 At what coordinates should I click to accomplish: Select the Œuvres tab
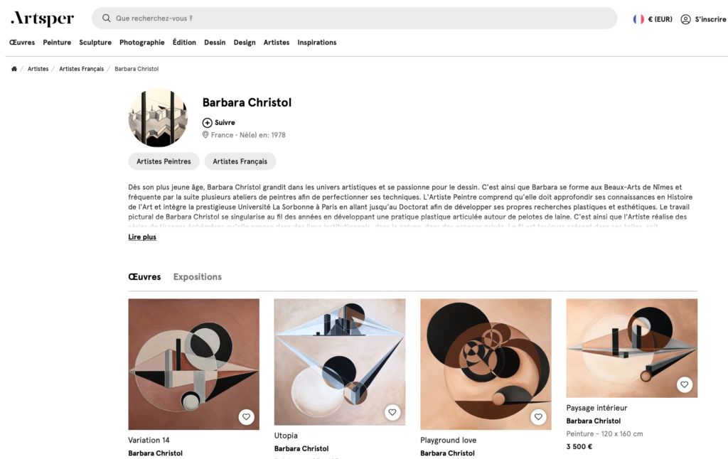[144, 276]
